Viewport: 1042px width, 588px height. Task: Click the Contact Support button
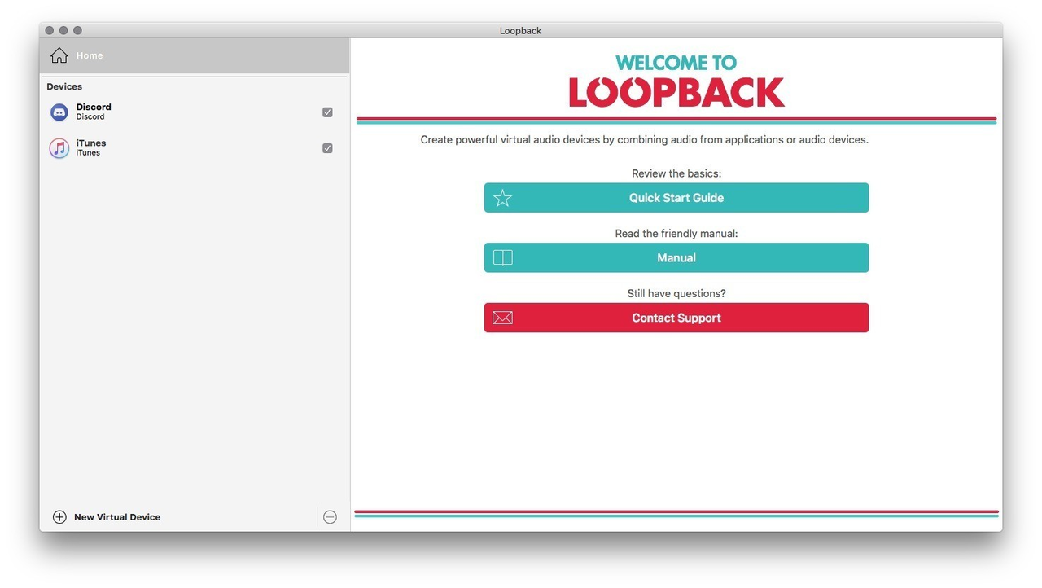coord(676,318)
